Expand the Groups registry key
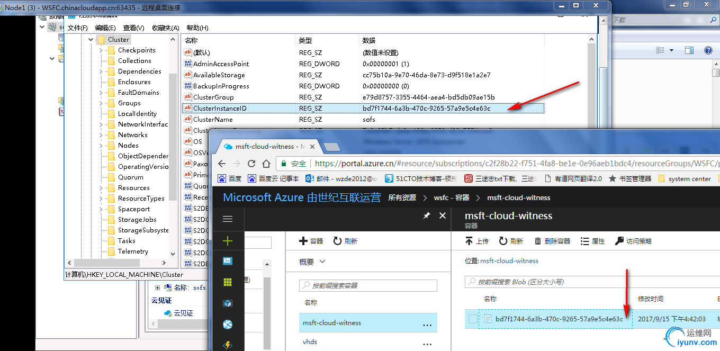The image size is (720, 351). (101, 103)
